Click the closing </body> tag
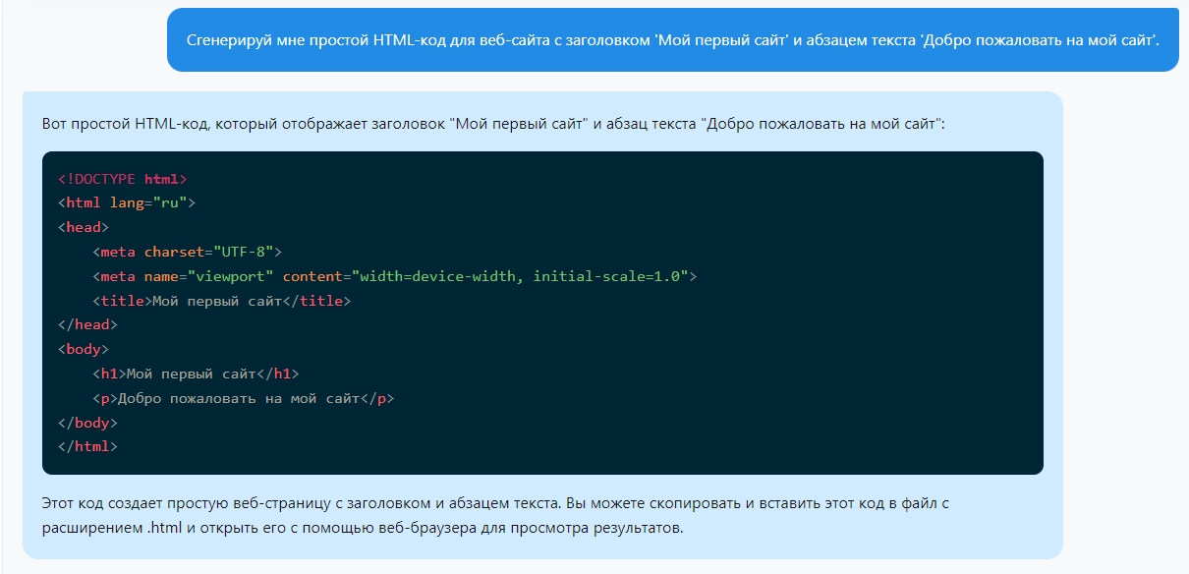The width and height of the screenshot is (1189, 574). tap(87, 423)
